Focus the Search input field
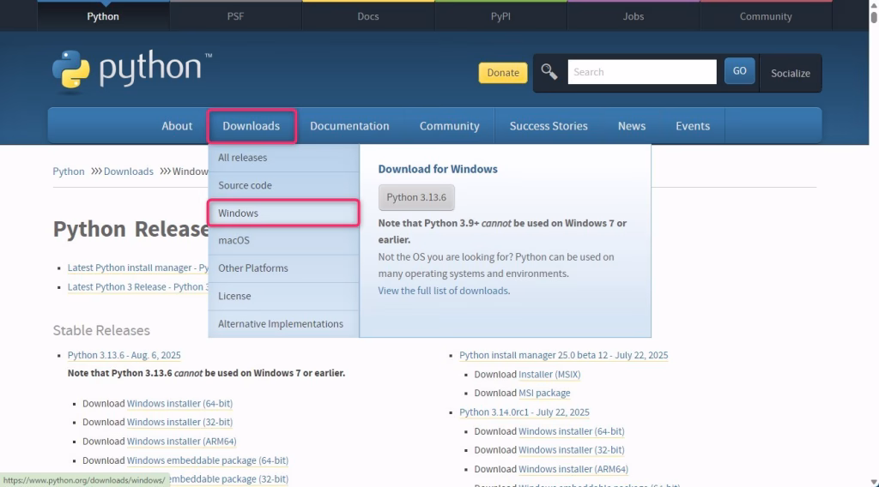879x487 pixels. (x=642, y=72)
